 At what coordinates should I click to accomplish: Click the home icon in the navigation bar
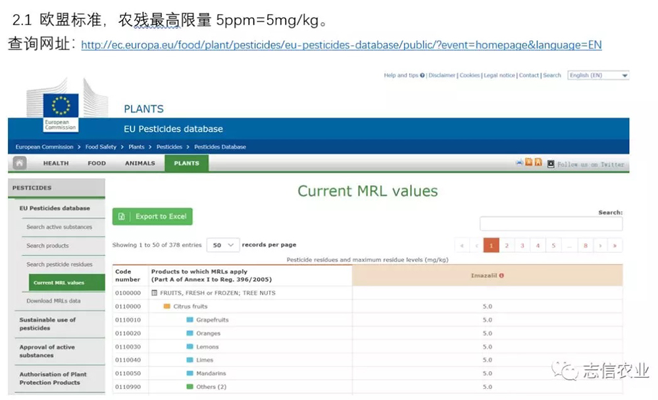tap(20, 163)
